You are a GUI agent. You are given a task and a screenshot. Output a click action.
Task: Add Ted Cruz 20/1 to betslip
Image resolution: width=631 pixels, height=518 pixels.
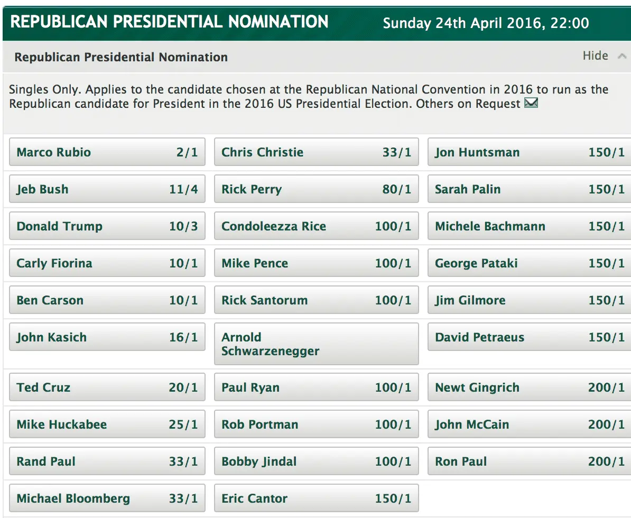point(107,387)
